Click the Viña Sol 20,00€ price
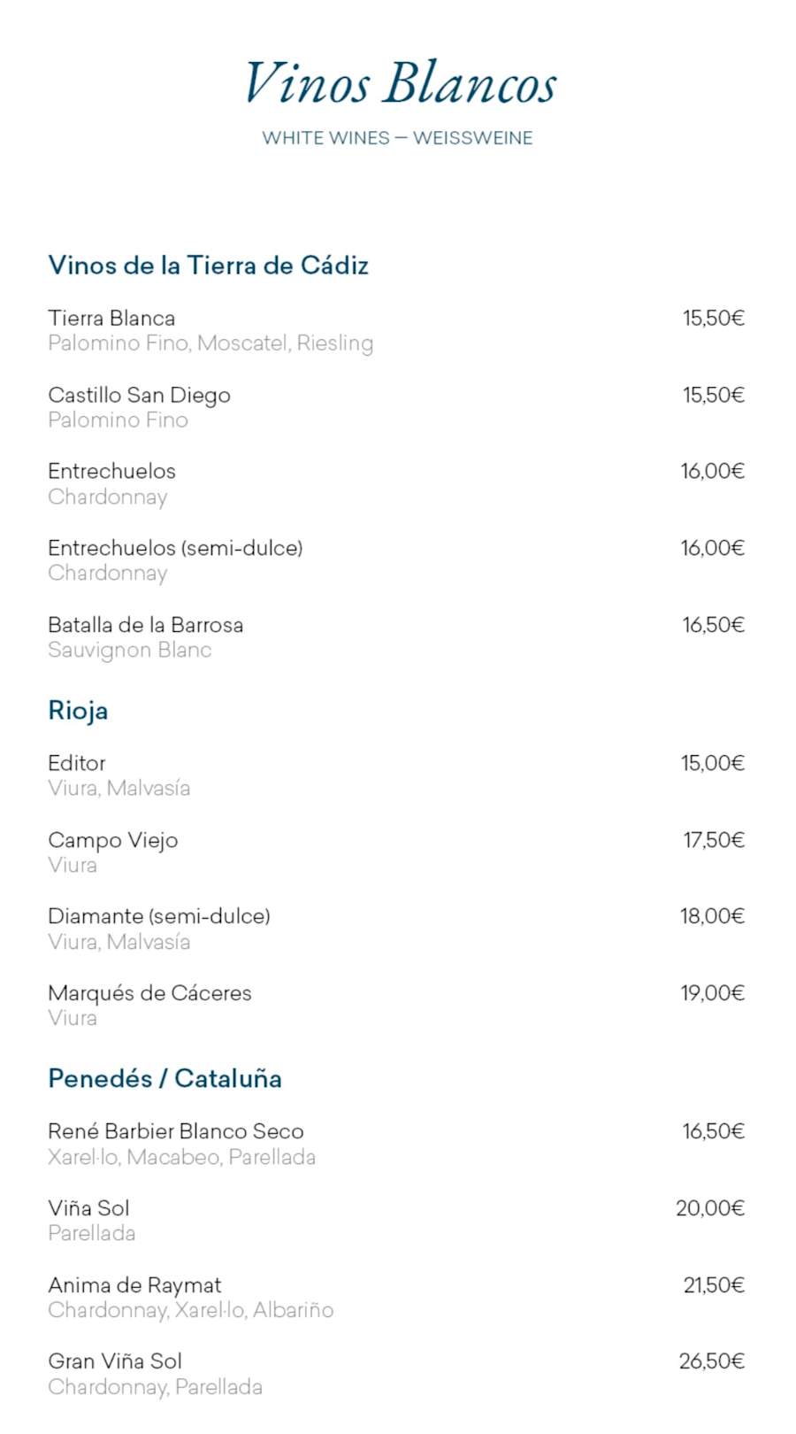 pos(710,1208)
